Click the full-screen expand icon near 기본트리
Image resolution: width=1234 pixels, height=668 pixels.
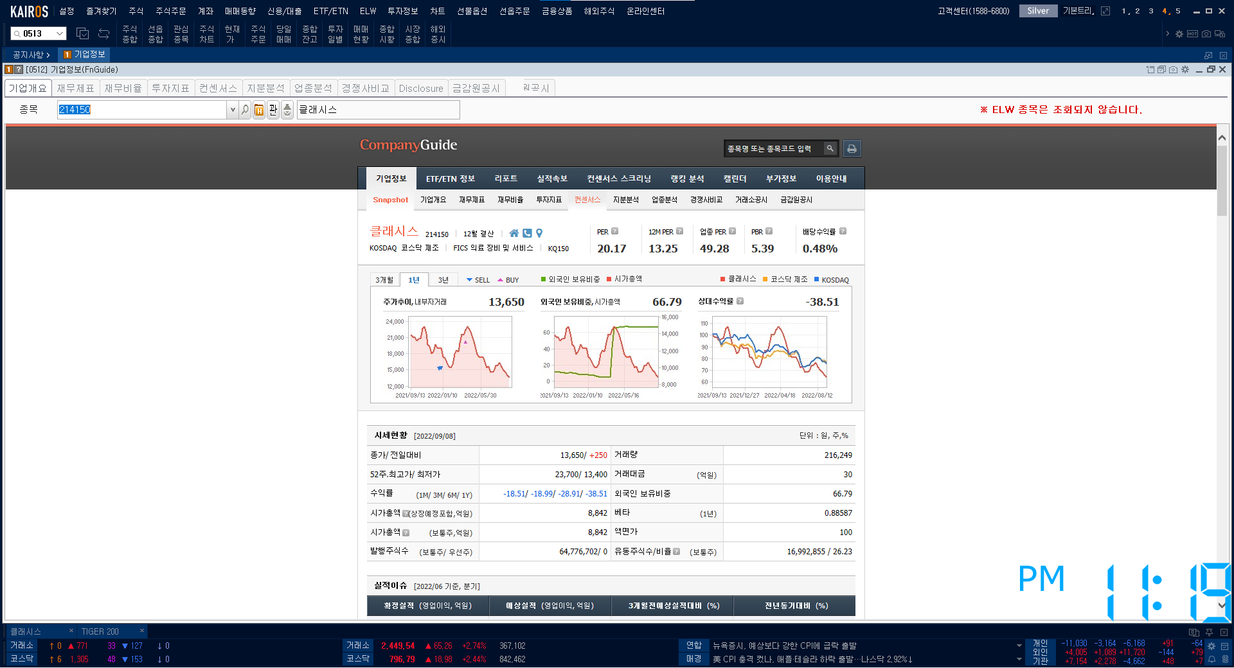point(1105,11)
